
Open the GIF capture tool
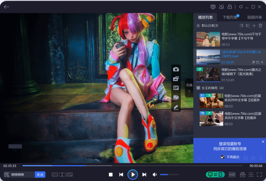pyautogui.click(x=176, y=88)
